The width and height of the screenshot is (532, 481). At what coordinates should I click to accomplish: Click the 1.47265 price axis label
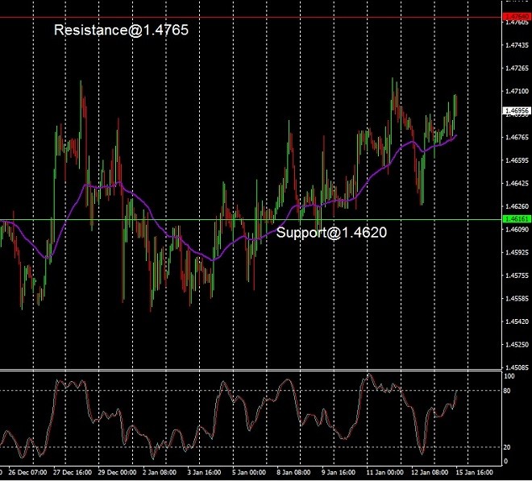(x=517, y=68)
